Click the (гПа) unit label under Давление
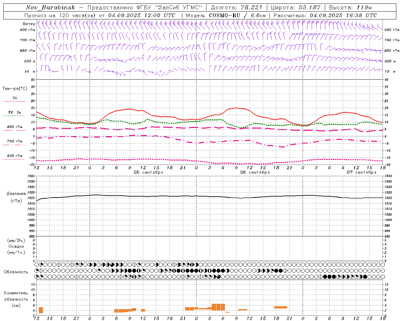The height and width of the screenshot is (321, 401). coord(16,201)
